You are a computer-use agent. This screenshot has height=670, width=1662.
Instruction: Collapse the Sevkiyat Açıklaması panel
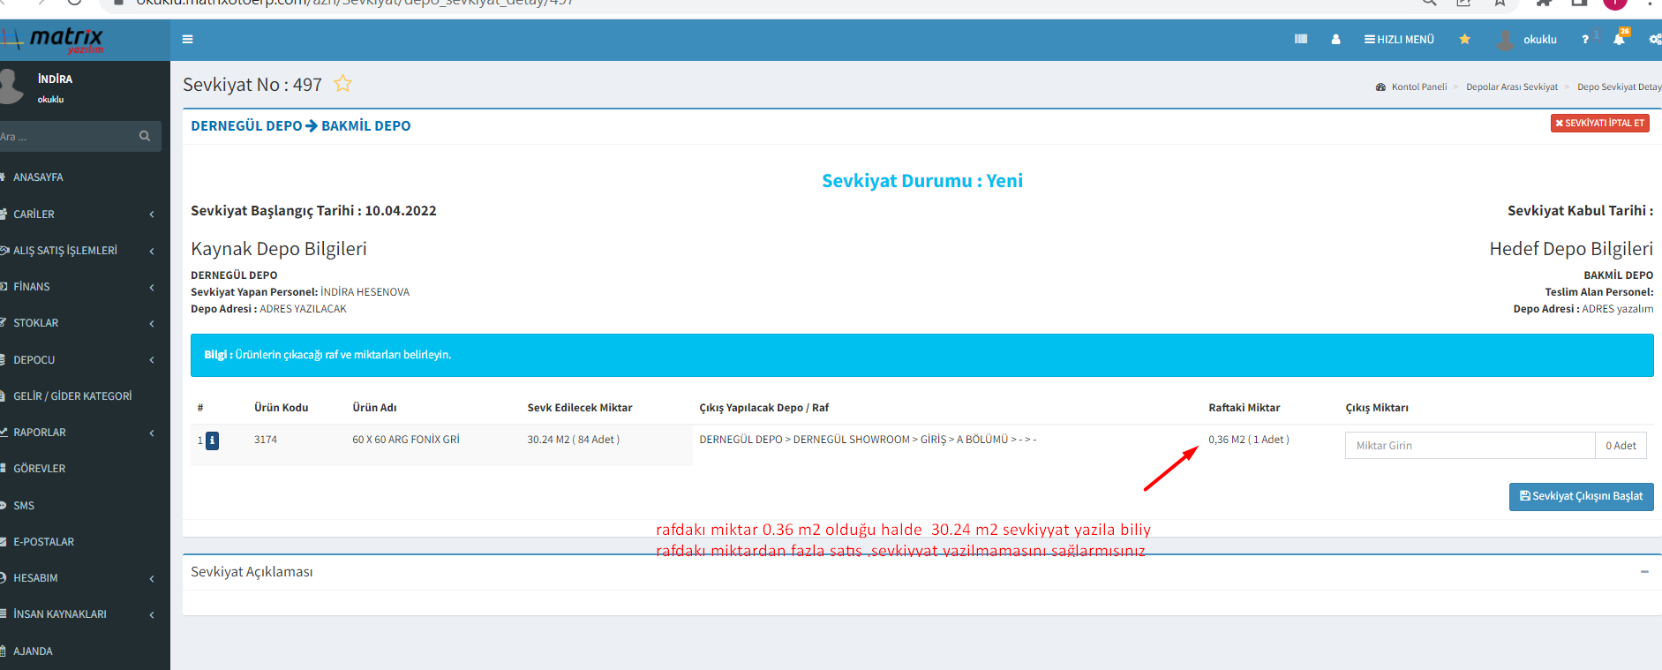point(1644,572)
